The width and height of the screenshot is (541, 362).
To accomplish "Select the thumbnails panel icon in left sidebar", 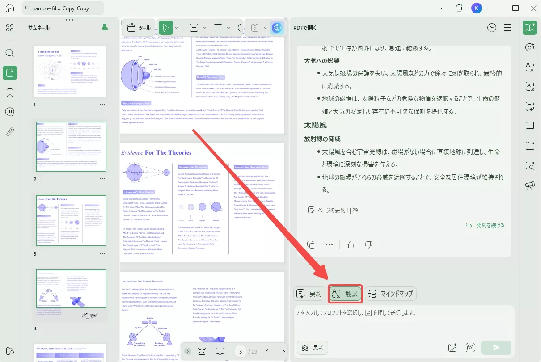I will coord(10,72).
